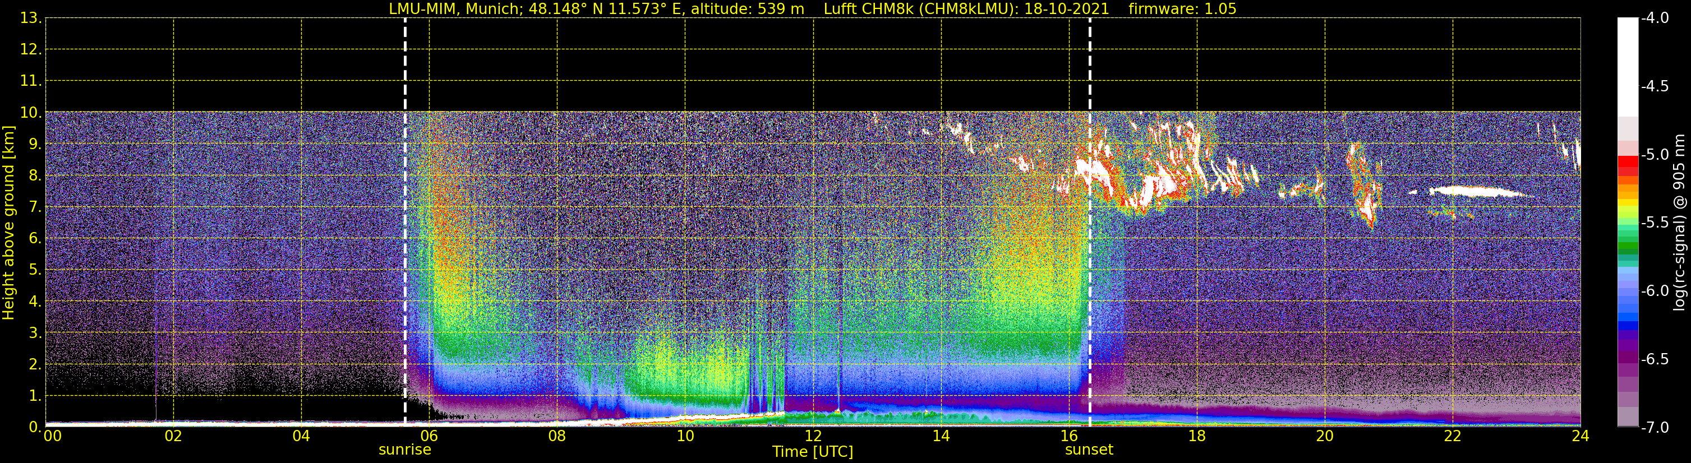
Task: Click the '7.' height axis tick label
Action: [35, 207]
